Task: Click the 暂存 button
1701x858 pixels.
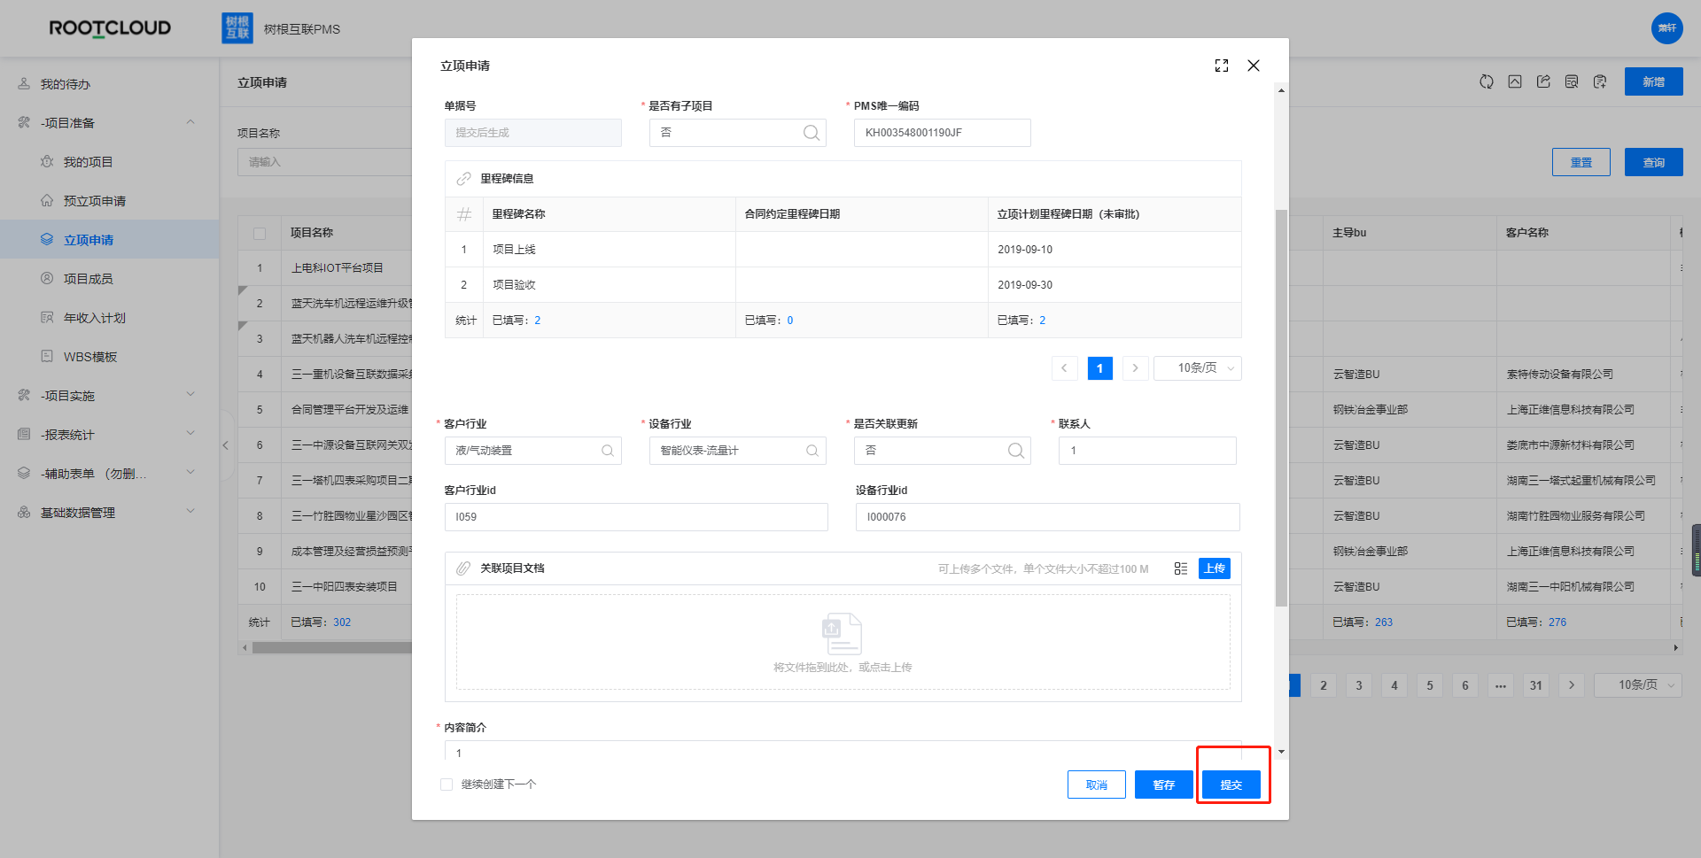Action: point(1164,785)
